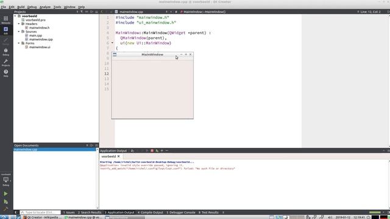Open the Build menu
390x219 pixels.
tap(21, 7)
